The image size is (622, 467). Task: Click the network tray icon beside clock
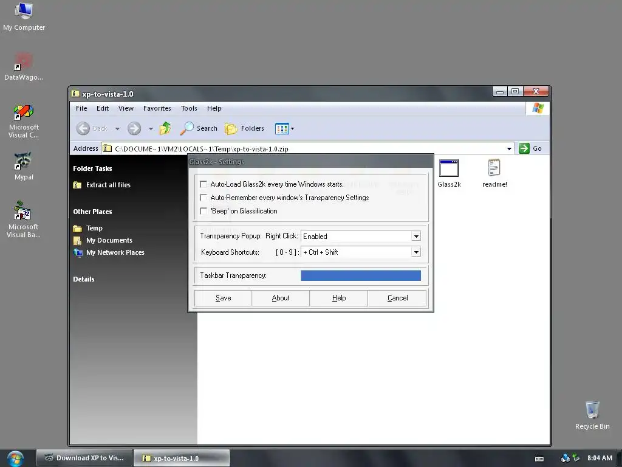pos(576,458)
